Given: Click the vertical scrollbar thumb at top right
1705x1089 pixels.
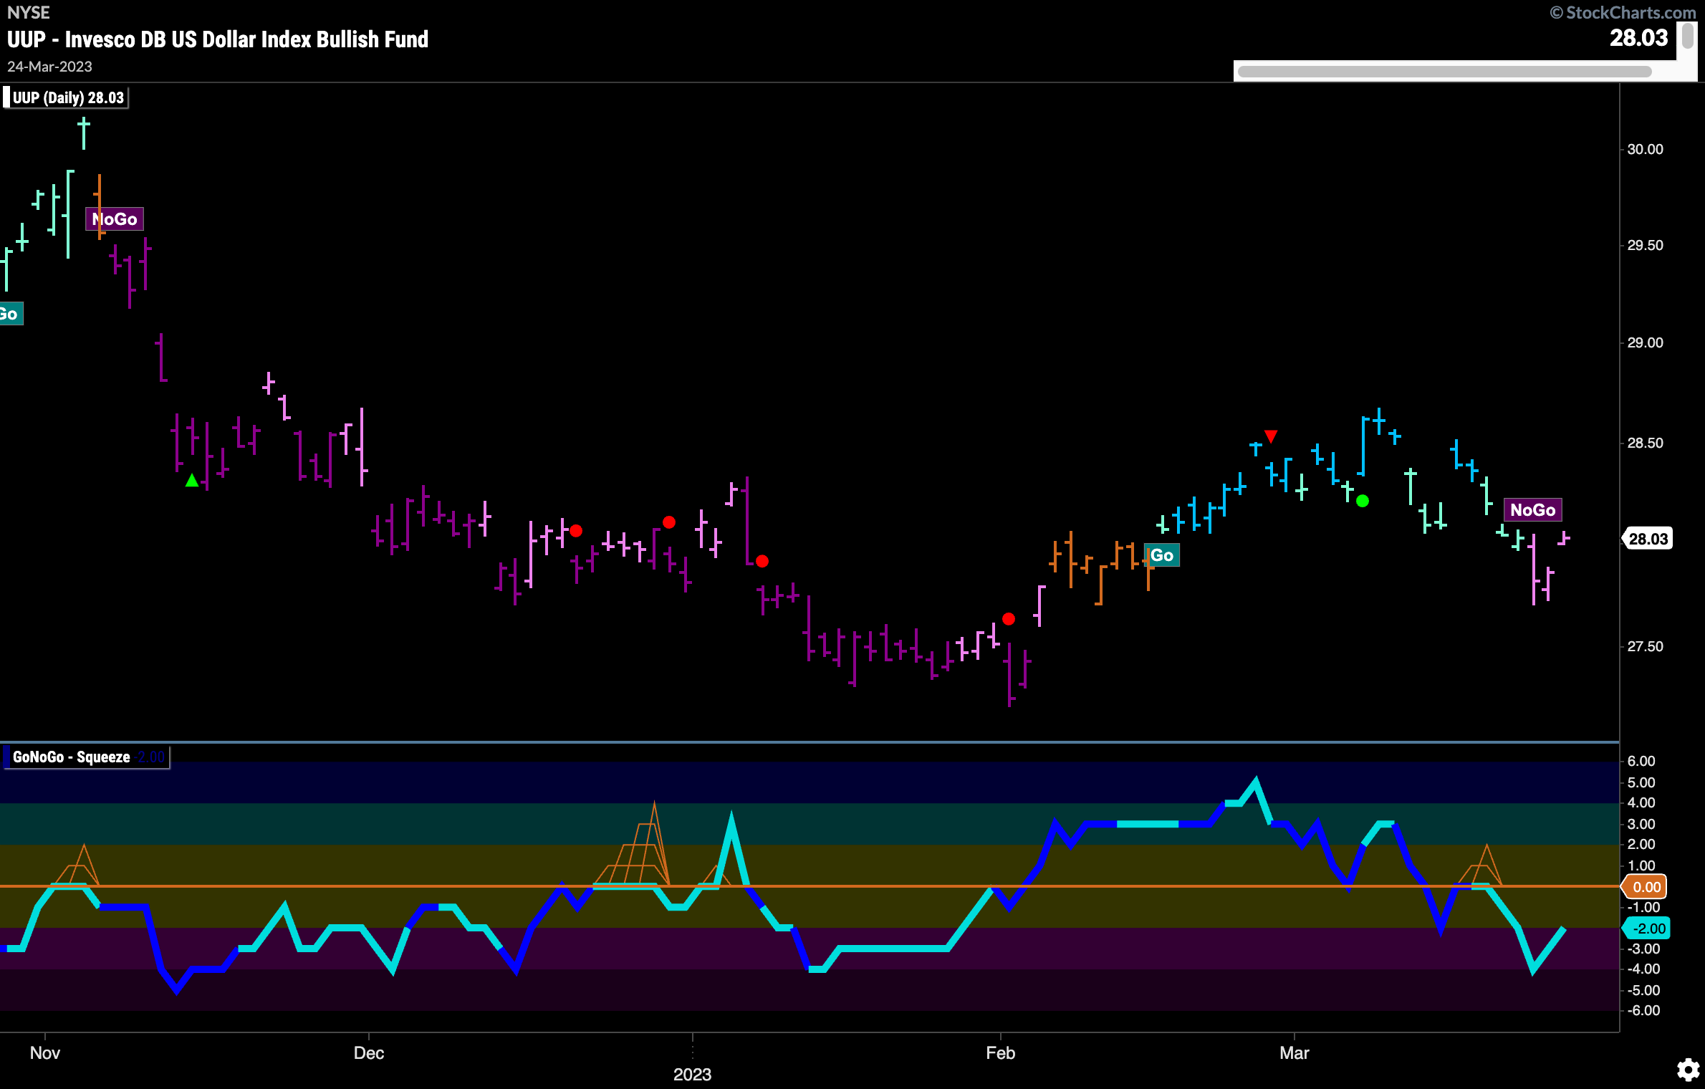Looking at the screenshot, I should click(1688, 37).
